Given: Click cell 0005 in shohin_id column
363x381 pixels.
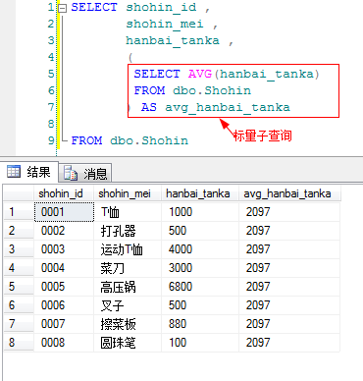Looking at the screenshot, I should coord(64,287).
